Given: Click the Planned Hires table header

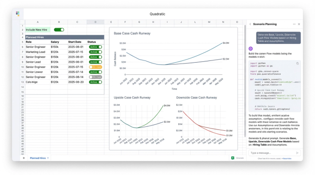Looking at the screenshot, I should [64, 37].
